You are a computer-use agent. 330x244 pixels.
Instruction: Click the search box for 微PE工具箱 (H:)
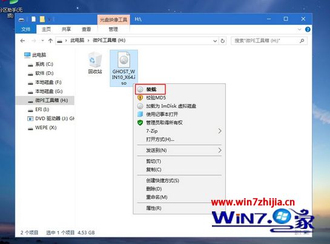[269, 40]
